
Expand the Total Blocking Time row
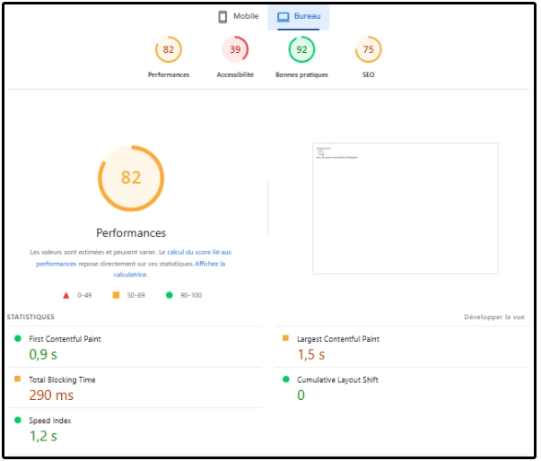pos(63,380)
